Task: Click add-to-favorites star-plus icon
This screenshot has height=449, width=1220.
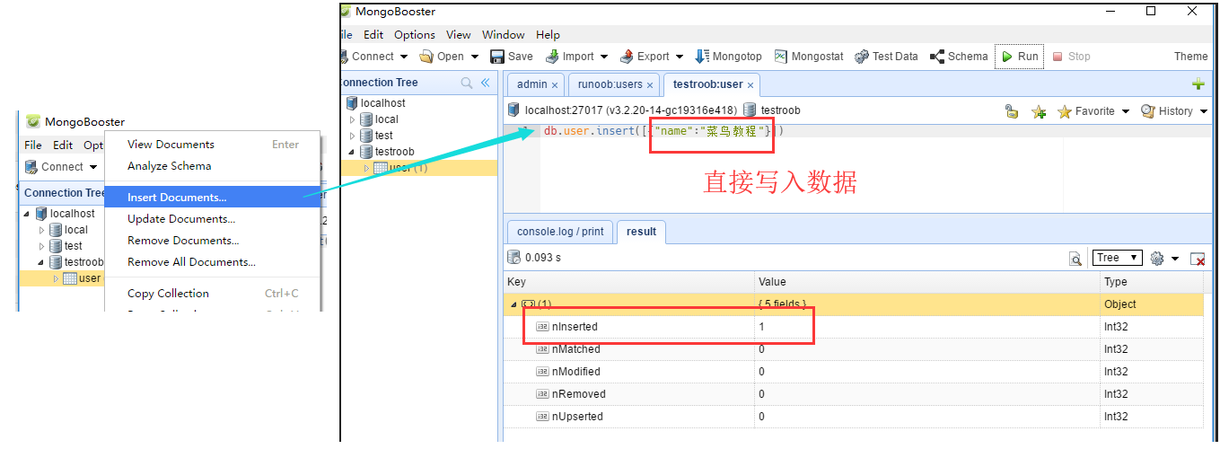Action: (x=1039, y=111)
